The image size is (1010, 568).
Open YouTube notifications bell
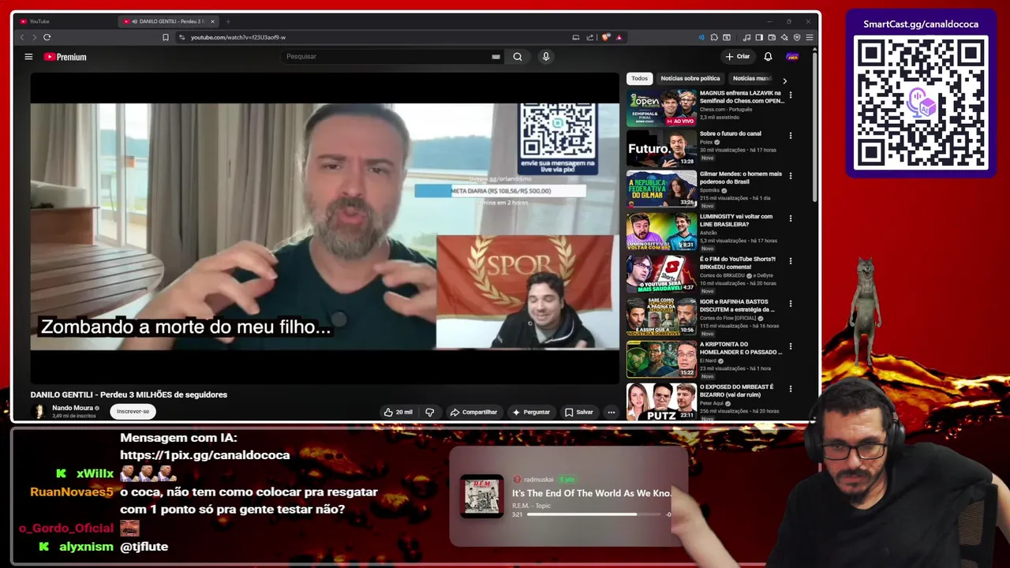[x=768, y=57]
